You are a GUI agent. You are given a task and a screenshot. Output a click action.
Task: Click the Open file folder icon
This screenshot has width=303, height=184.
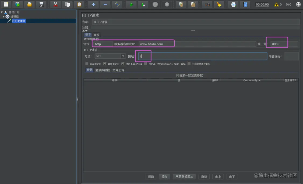point(29,4)
